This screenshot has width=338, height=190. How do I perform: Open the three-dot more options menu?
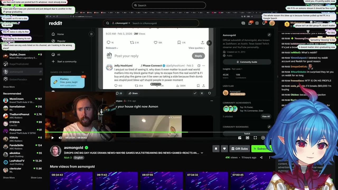point(270,158)
